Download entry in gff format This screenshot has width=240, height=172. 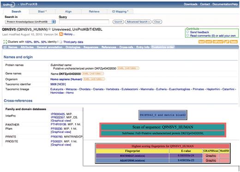pos(227,42)
